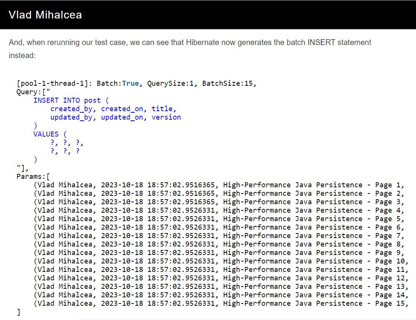Click the Page 8 parameter row

click(219, 244)
